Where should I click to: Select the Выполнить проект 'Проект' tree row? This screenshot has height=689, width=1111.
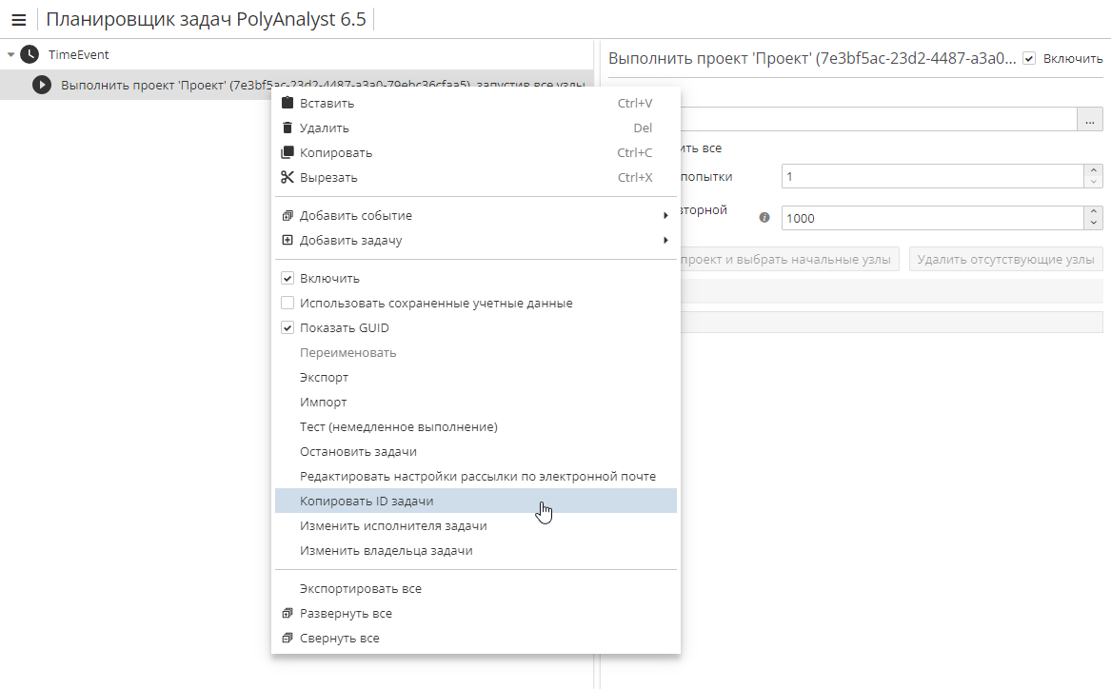tap(297, 85)
